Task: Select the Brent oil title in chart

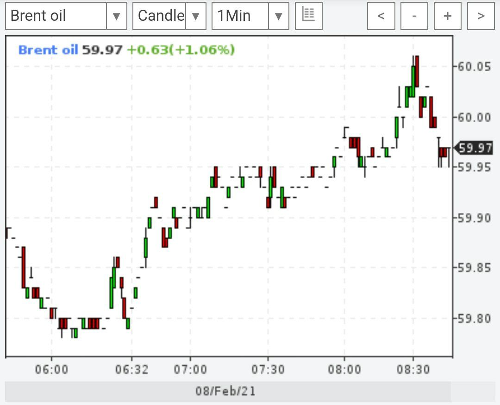Action: [x=48, y=50]
